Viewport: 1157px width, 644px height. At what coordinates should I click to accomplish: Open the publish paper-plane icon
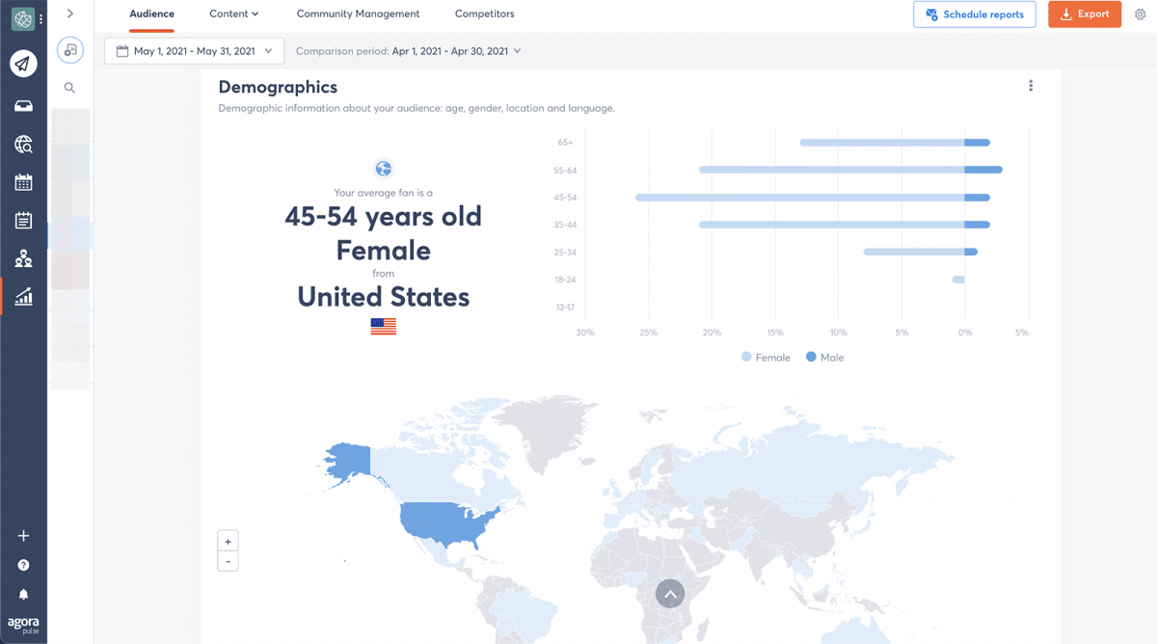[23, 64]
